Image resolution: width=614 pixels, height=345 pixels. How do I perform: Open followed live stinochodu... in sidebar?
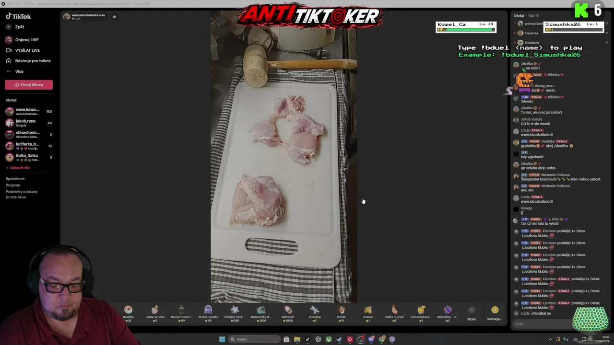29,135
